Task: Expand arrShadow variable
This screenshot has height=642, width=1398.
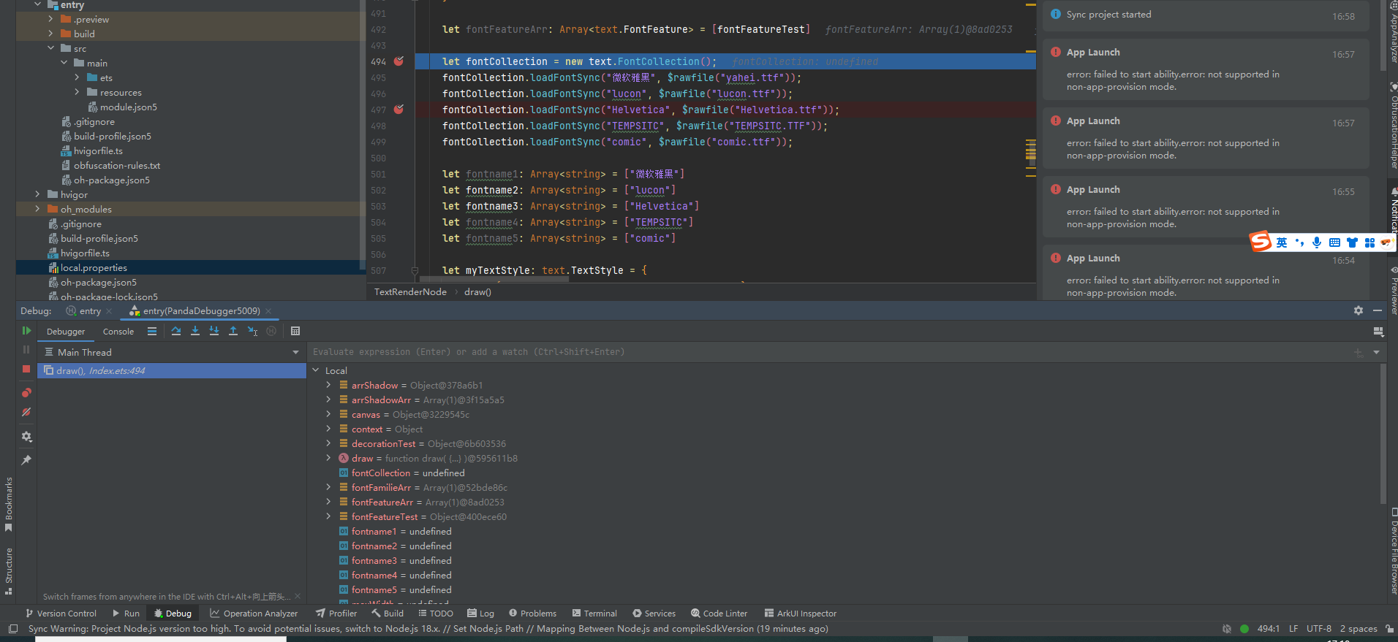Action: 328,385
